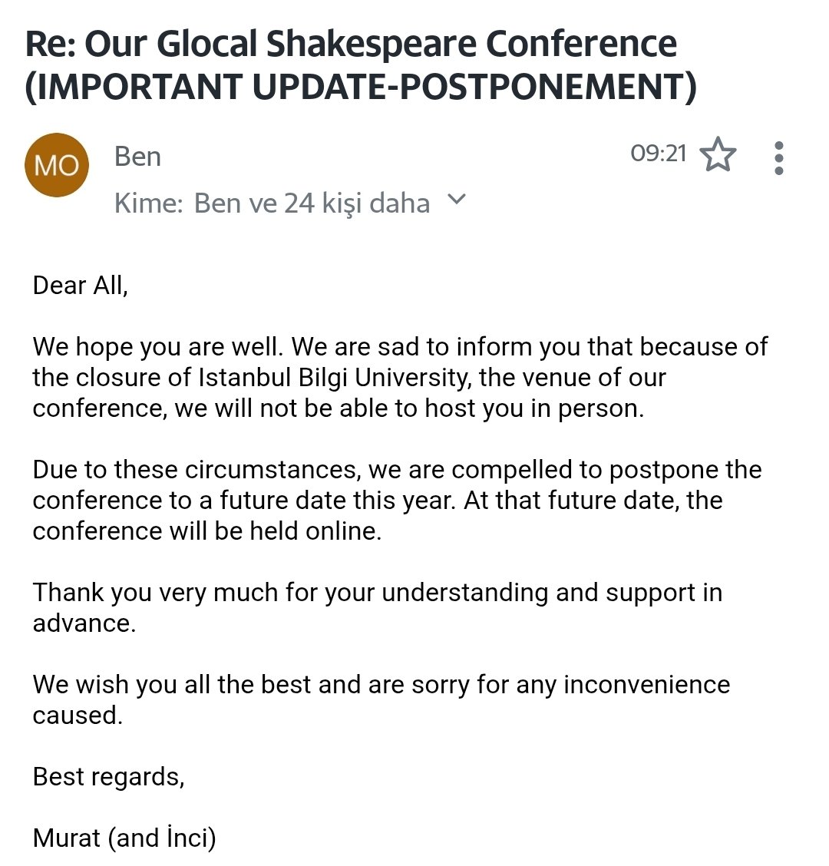This screenshot has height=866, width=829.
Task: Click the Dear All greeting
Action: pyautogui.click(x=81, y=286)
